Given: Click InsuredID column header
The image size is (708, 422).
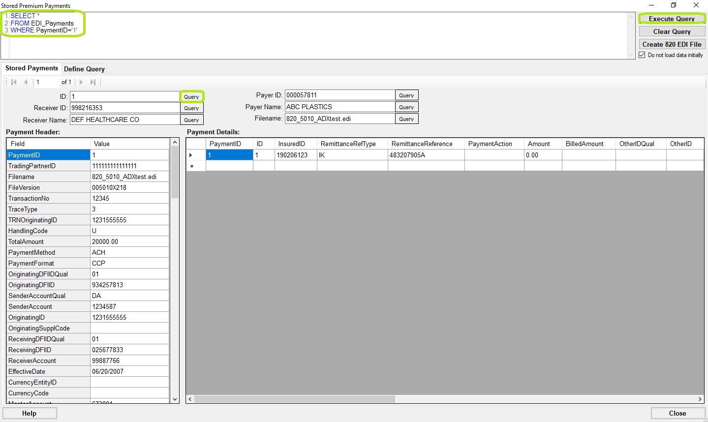Looking at the screenshot, I should [296, 144].
